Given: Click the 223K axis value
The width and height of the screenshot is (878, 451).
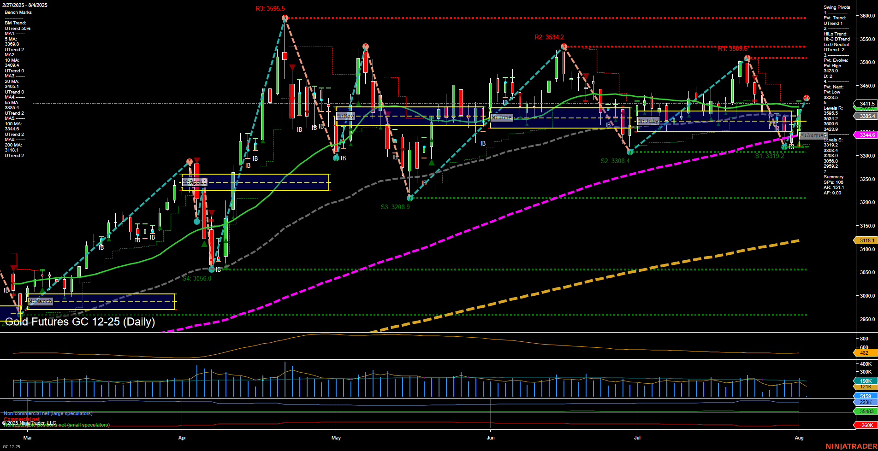Looking at the screenshot, I should pyautogui.click(x=866, y=403).
